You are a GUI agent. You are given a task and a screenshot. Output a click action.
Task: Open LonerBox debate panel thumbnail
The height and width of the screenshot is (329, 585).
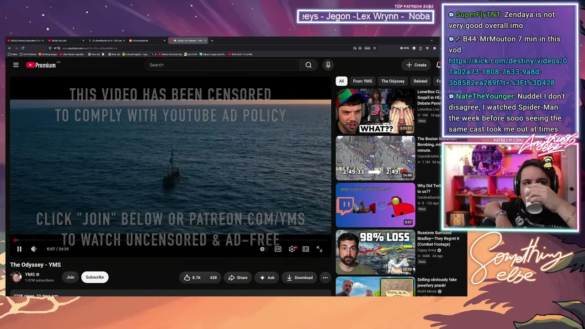[375, 111]
